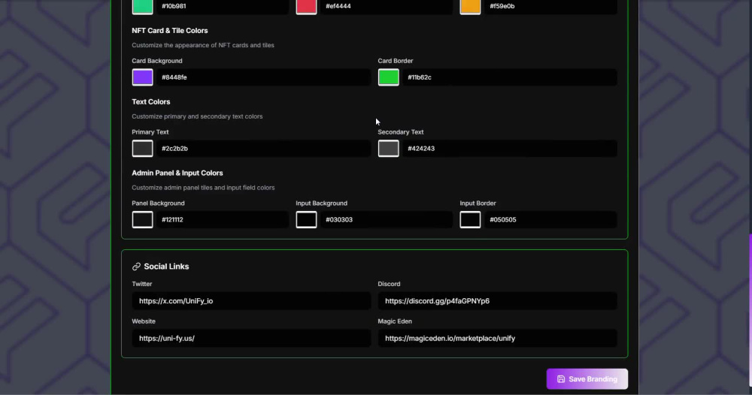Open the Input Background color swatch
Image resolution: width=752 pixels, height=395 pixels.
[307, 220]
